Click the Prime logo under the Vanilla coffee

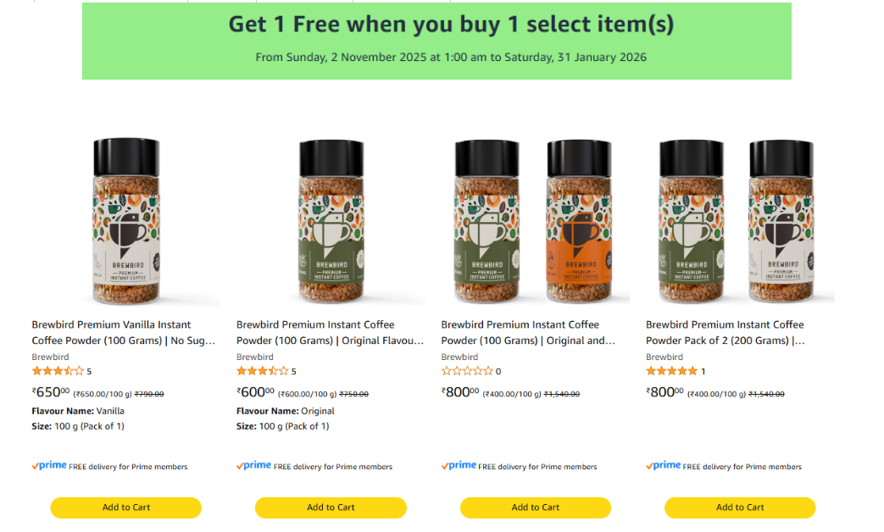(49, 466)
